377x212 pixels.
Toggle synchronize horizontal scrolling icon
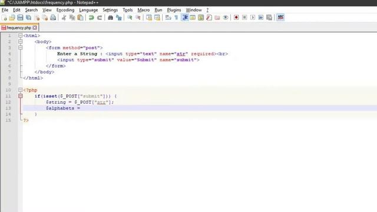tap(157, 18)
